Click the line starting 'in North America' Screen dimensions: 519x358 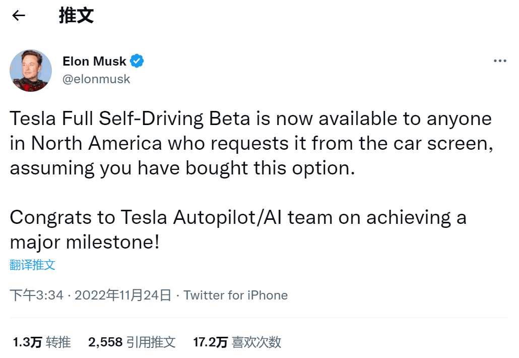tap(251, 143)
